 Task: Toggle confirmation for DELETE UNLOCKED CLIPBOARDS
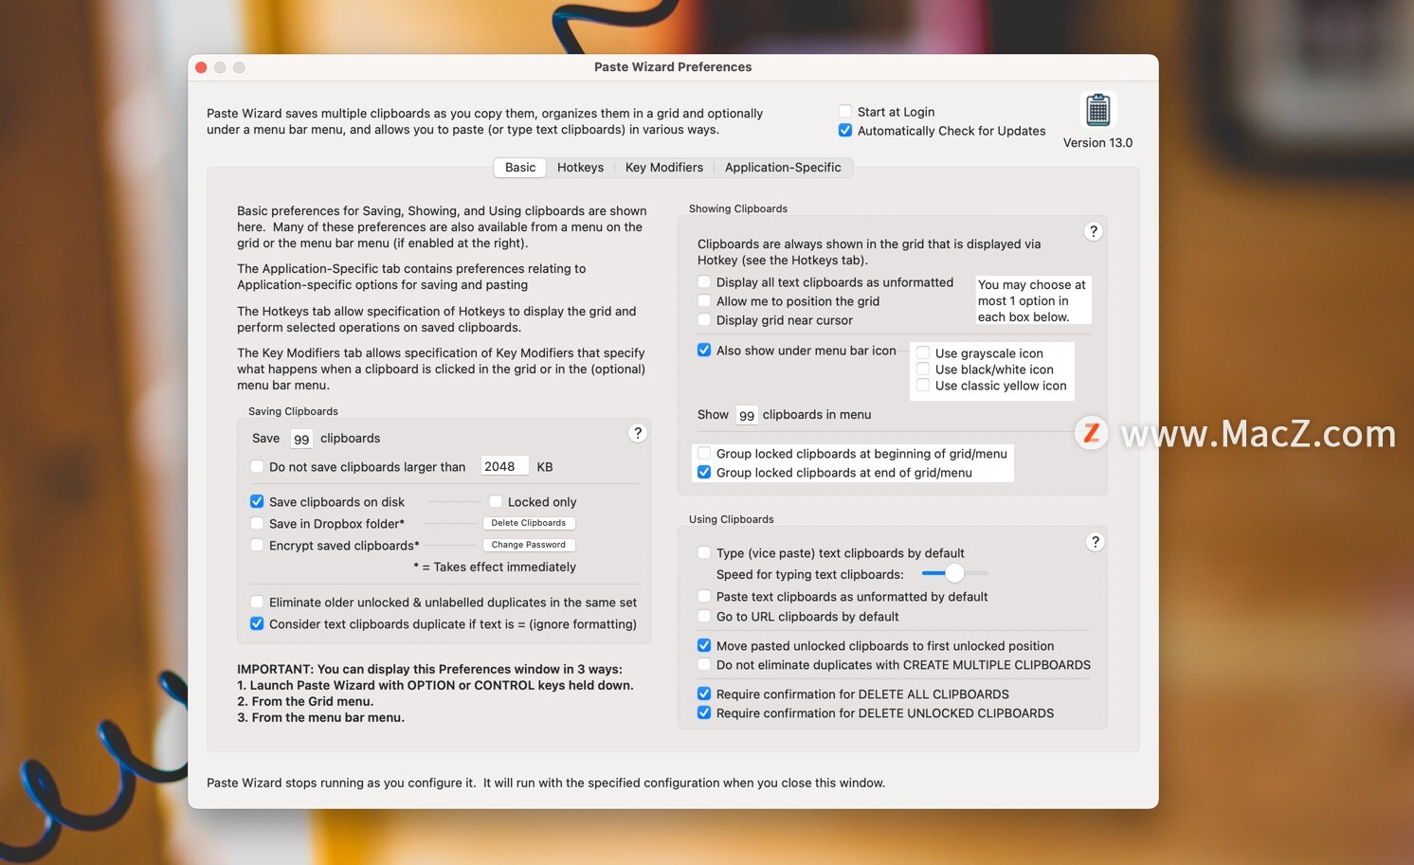(x=704, y=712)
